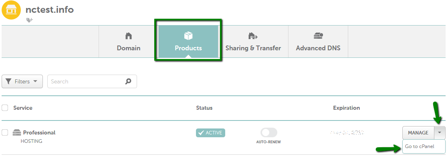
Task: Open the Filters dropdown
Action: (x=22, y=81)
